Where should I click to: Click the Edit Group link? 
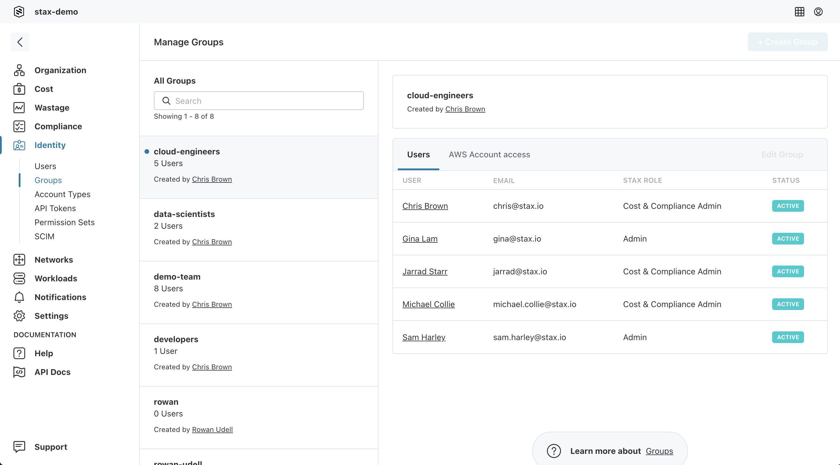tap(782, 154)
